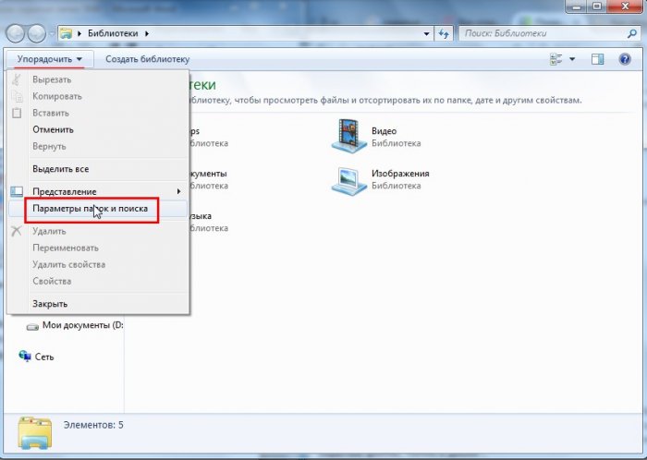Viewport: 647px width, 460px height.
Task: Open the Видео library icon
Action: [348, 137]
